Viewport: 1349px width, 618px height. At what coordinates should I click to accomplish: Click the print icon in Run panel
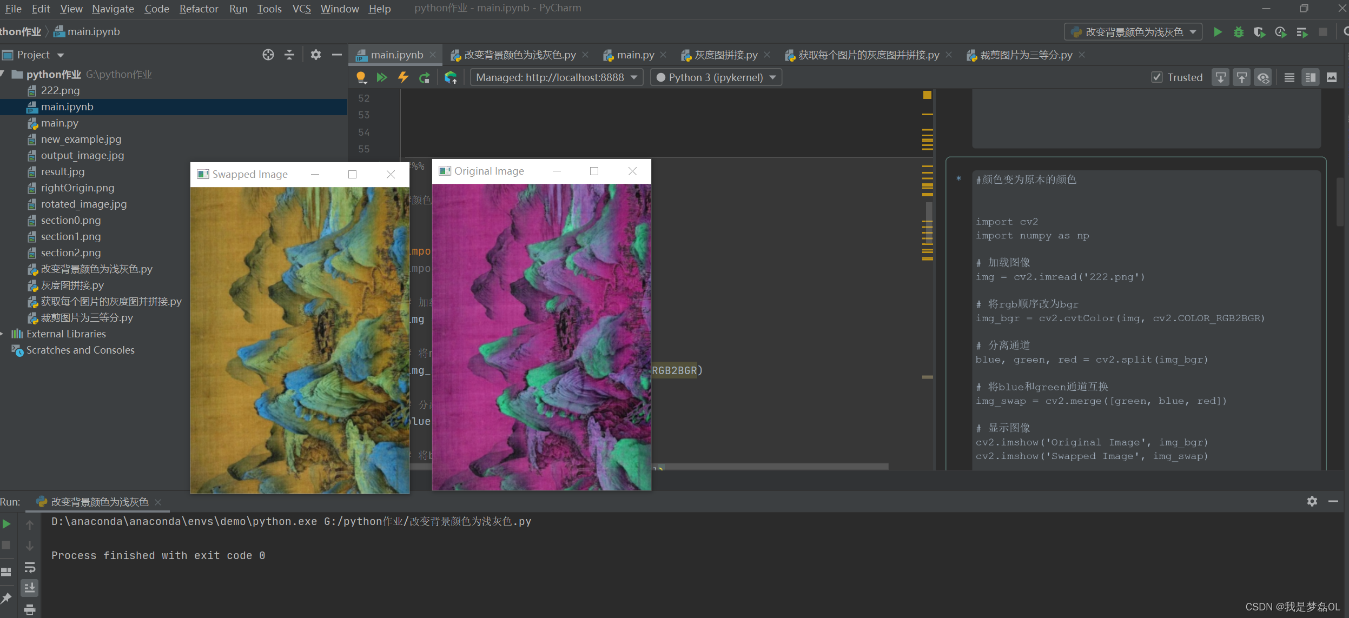[x=30, y=610]
